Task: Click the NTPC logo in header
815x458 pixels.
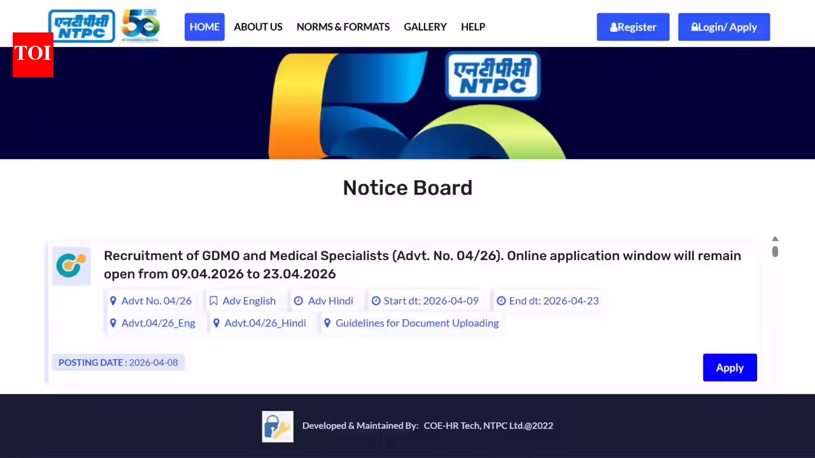Action: pos(81,26)
